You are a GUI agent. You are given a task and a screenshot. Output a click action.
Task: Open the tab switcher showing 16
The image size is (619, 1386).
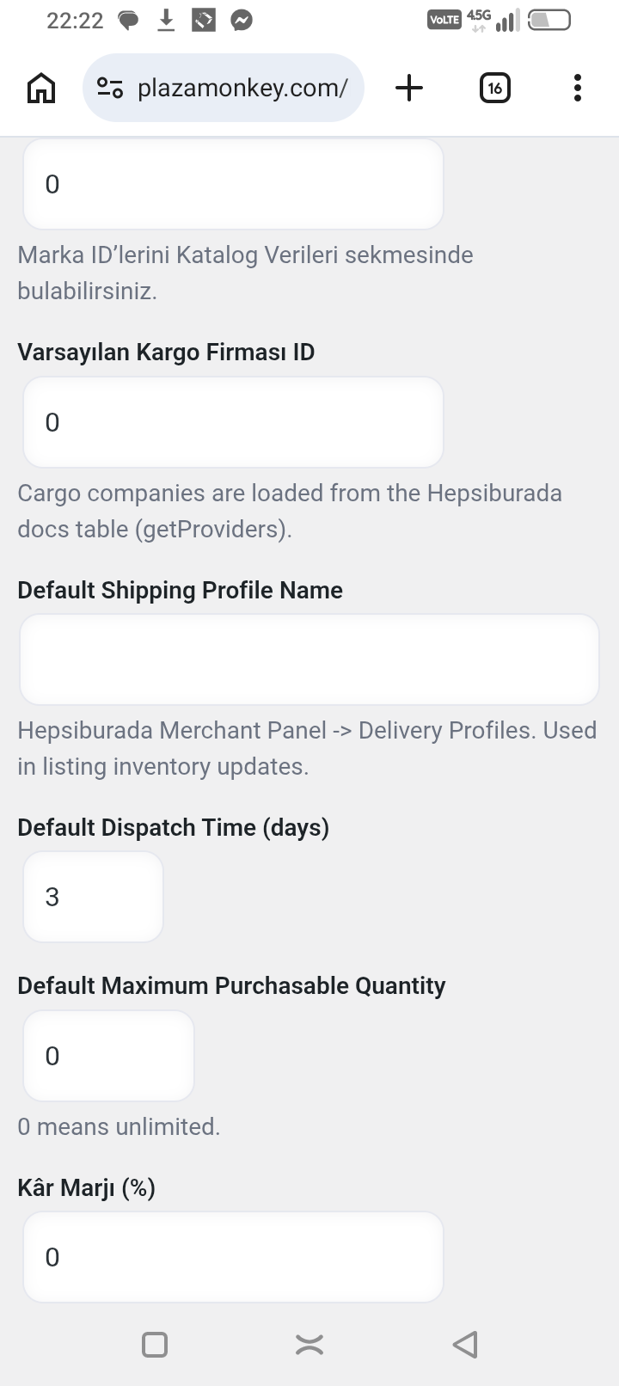(494, 88)
